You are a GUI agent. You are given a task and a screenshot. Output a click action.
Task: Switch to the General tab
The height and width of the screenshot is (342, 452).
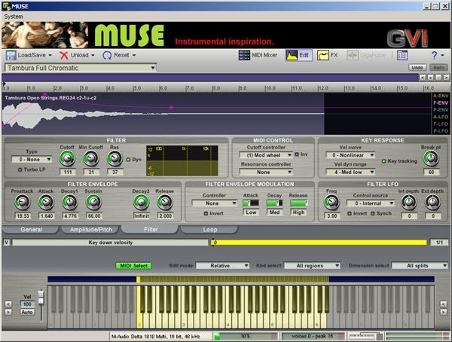pos(31,230)
